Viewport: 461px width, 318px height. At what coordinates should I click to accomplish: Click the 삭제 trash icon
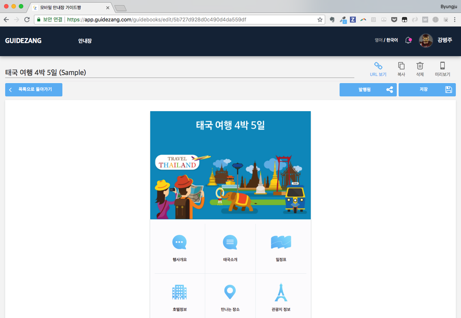click(x=420, y=66)
